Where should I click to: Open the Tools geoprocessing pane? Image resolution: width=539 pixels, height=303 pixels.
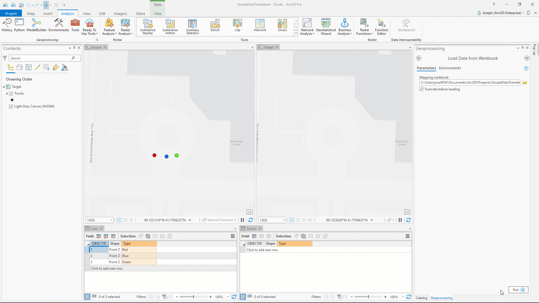click(75, 25)
